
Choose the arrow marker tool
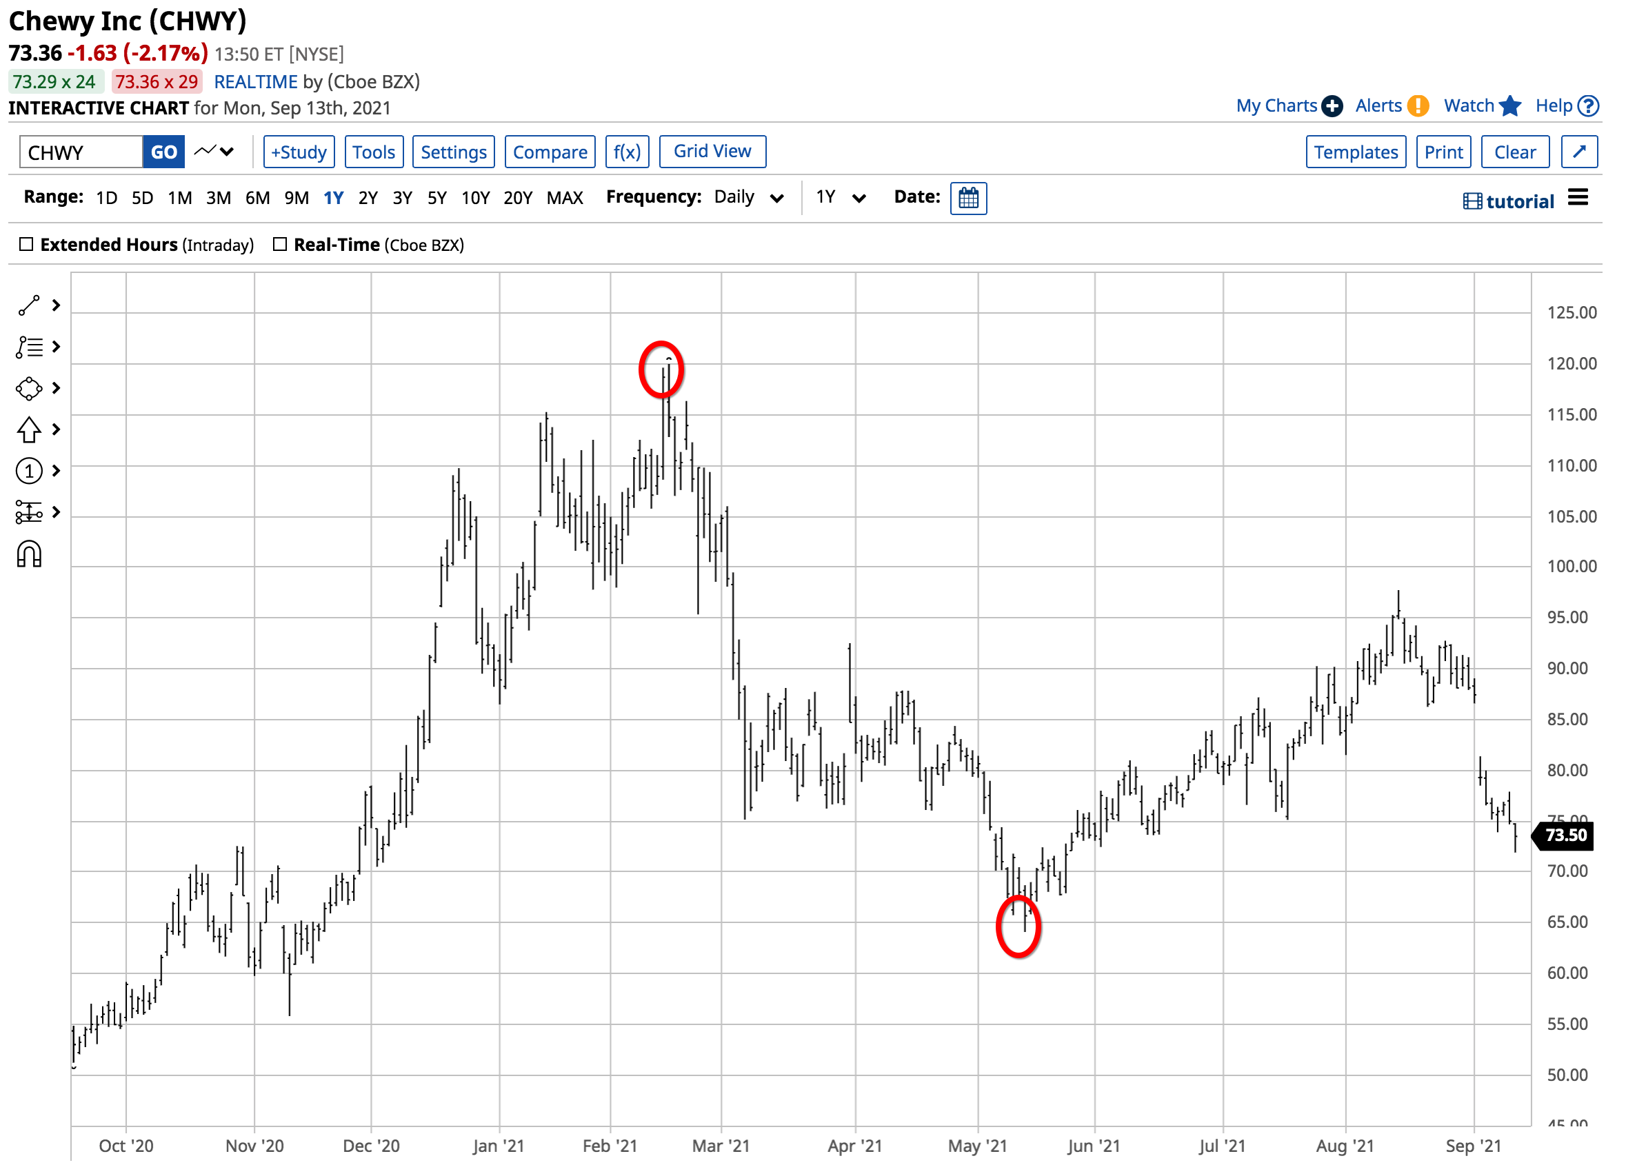click(x=29, y=429)
